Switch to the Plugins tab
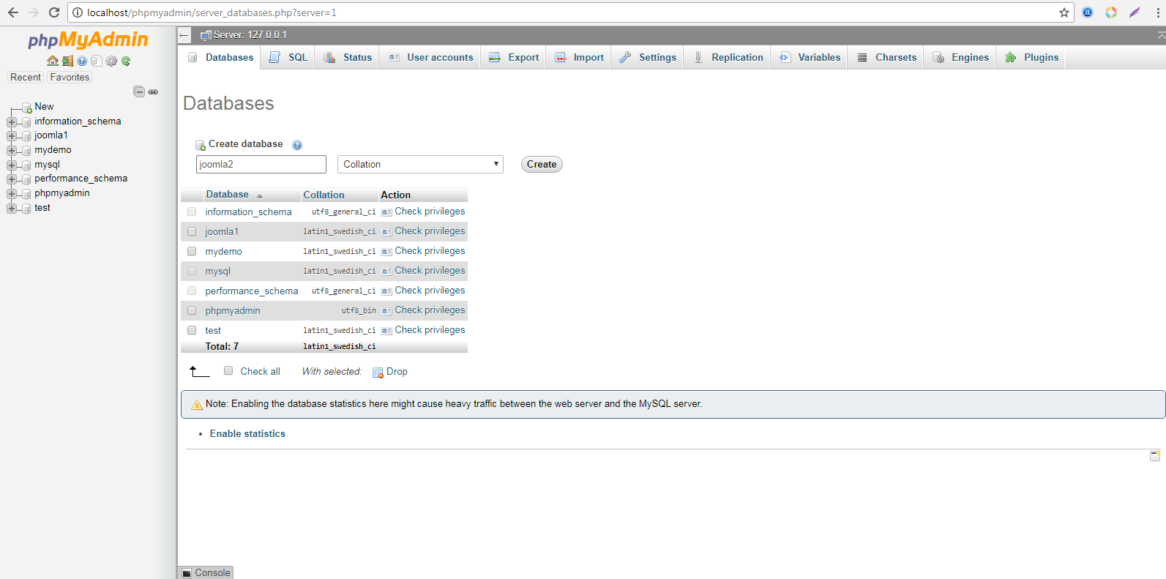This screenshot has width=1166, height=579. click(1031, 58)
